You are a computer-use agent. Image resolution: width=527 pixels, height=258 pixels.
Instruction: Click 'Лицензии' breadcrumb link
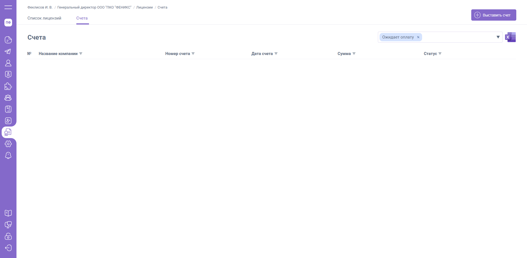[x=144, y=7]
